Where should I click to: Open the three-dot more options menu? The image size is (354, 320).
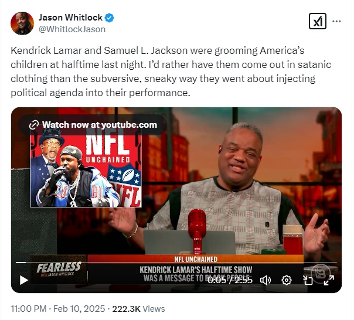336,22
